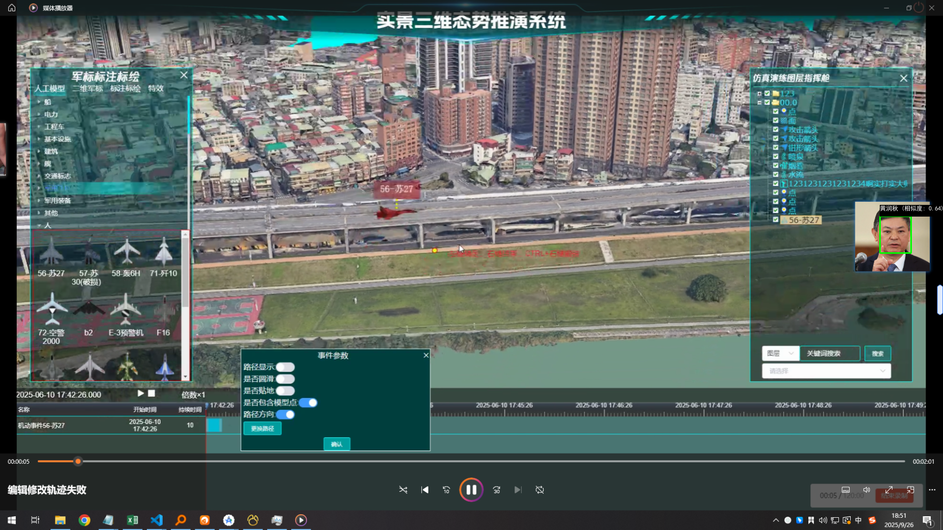Click the rewind 10 seconds icon

click(446, 490)
